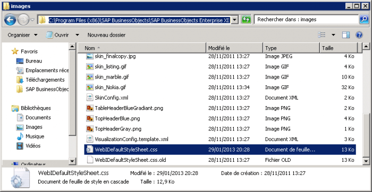Click the file list scrollbar up arrow

pyautogui.click(x=366, y=46)
